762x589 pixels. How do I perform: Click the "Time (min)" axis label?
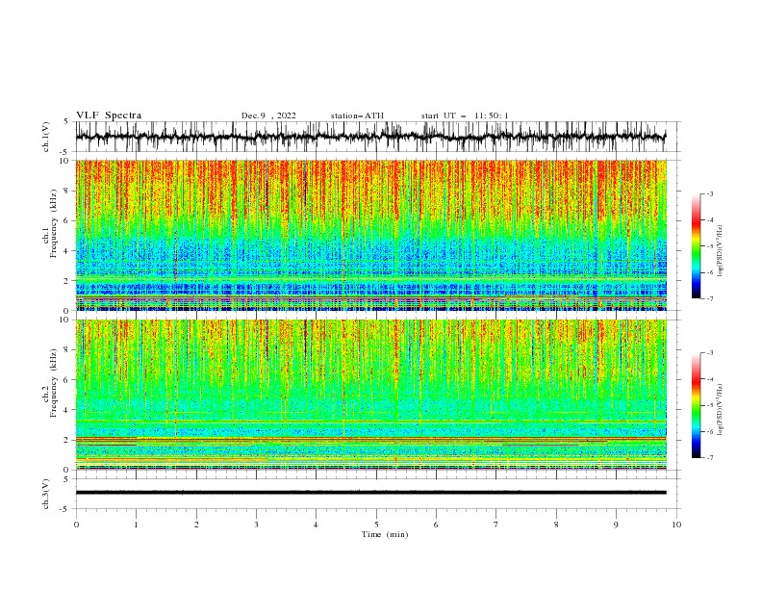point(385,534)
